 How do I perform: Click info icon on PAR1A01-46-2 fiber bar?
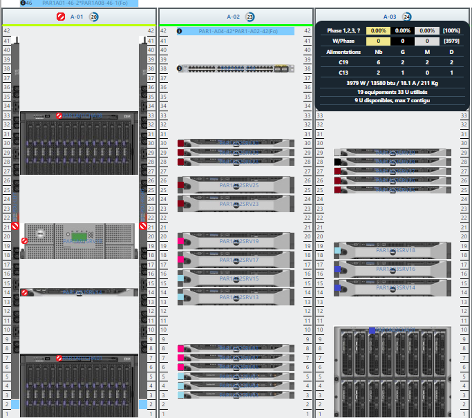(x=22, y=3)
